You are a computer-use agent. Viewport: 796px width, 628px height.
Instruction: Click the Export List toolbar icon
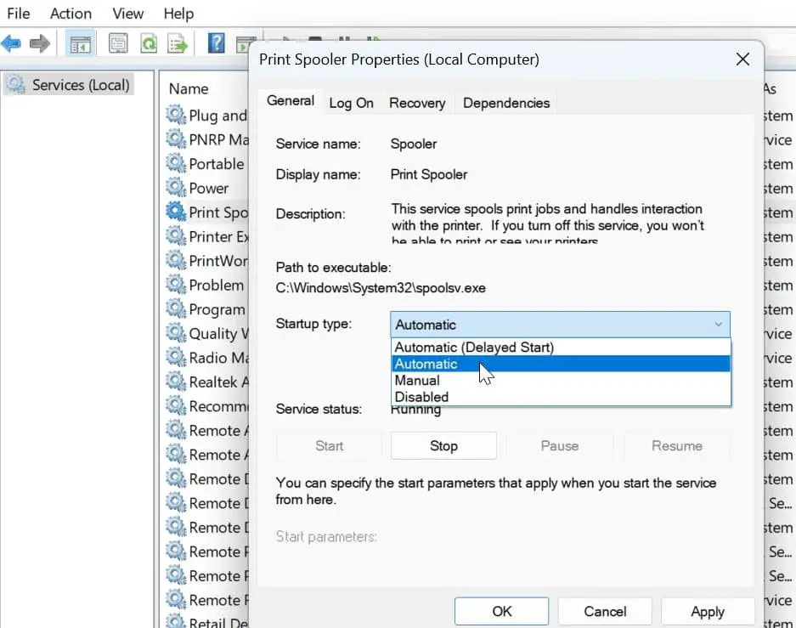[177, 43]
